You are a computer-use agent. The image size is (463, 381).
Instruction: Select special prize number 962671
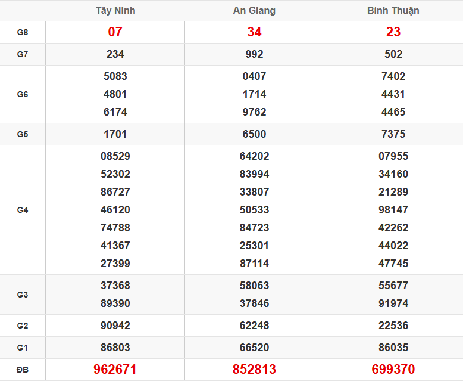tap(115, 370)
